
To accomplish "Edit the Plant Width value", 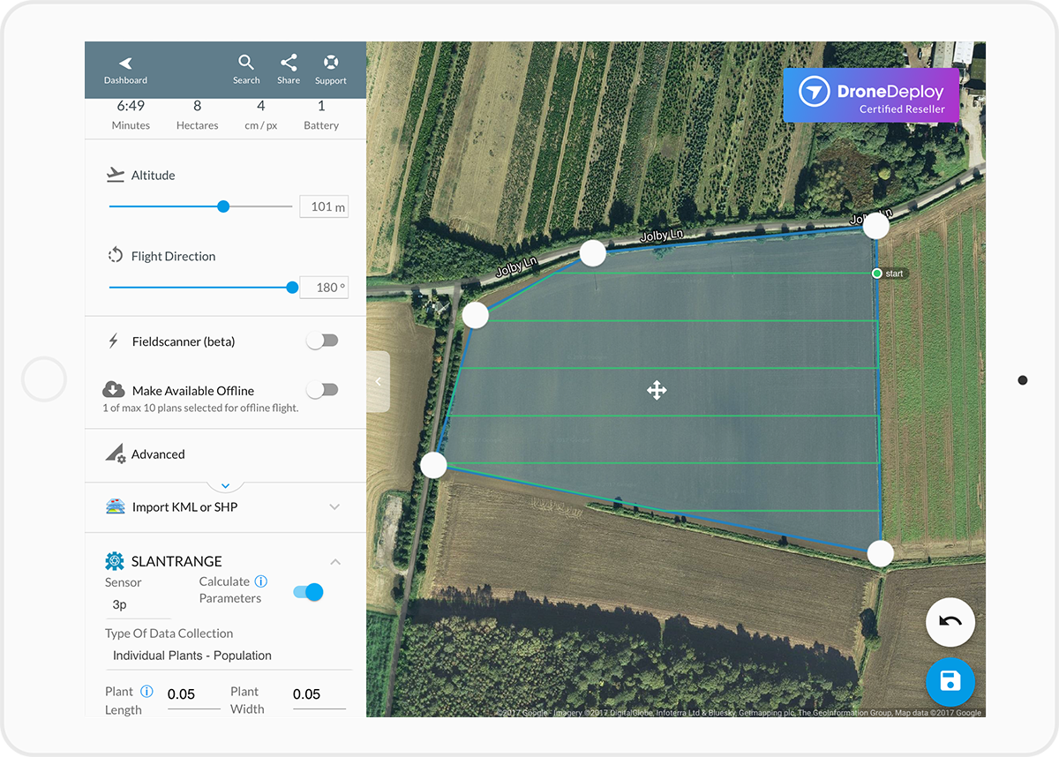I will click(319, 695).
